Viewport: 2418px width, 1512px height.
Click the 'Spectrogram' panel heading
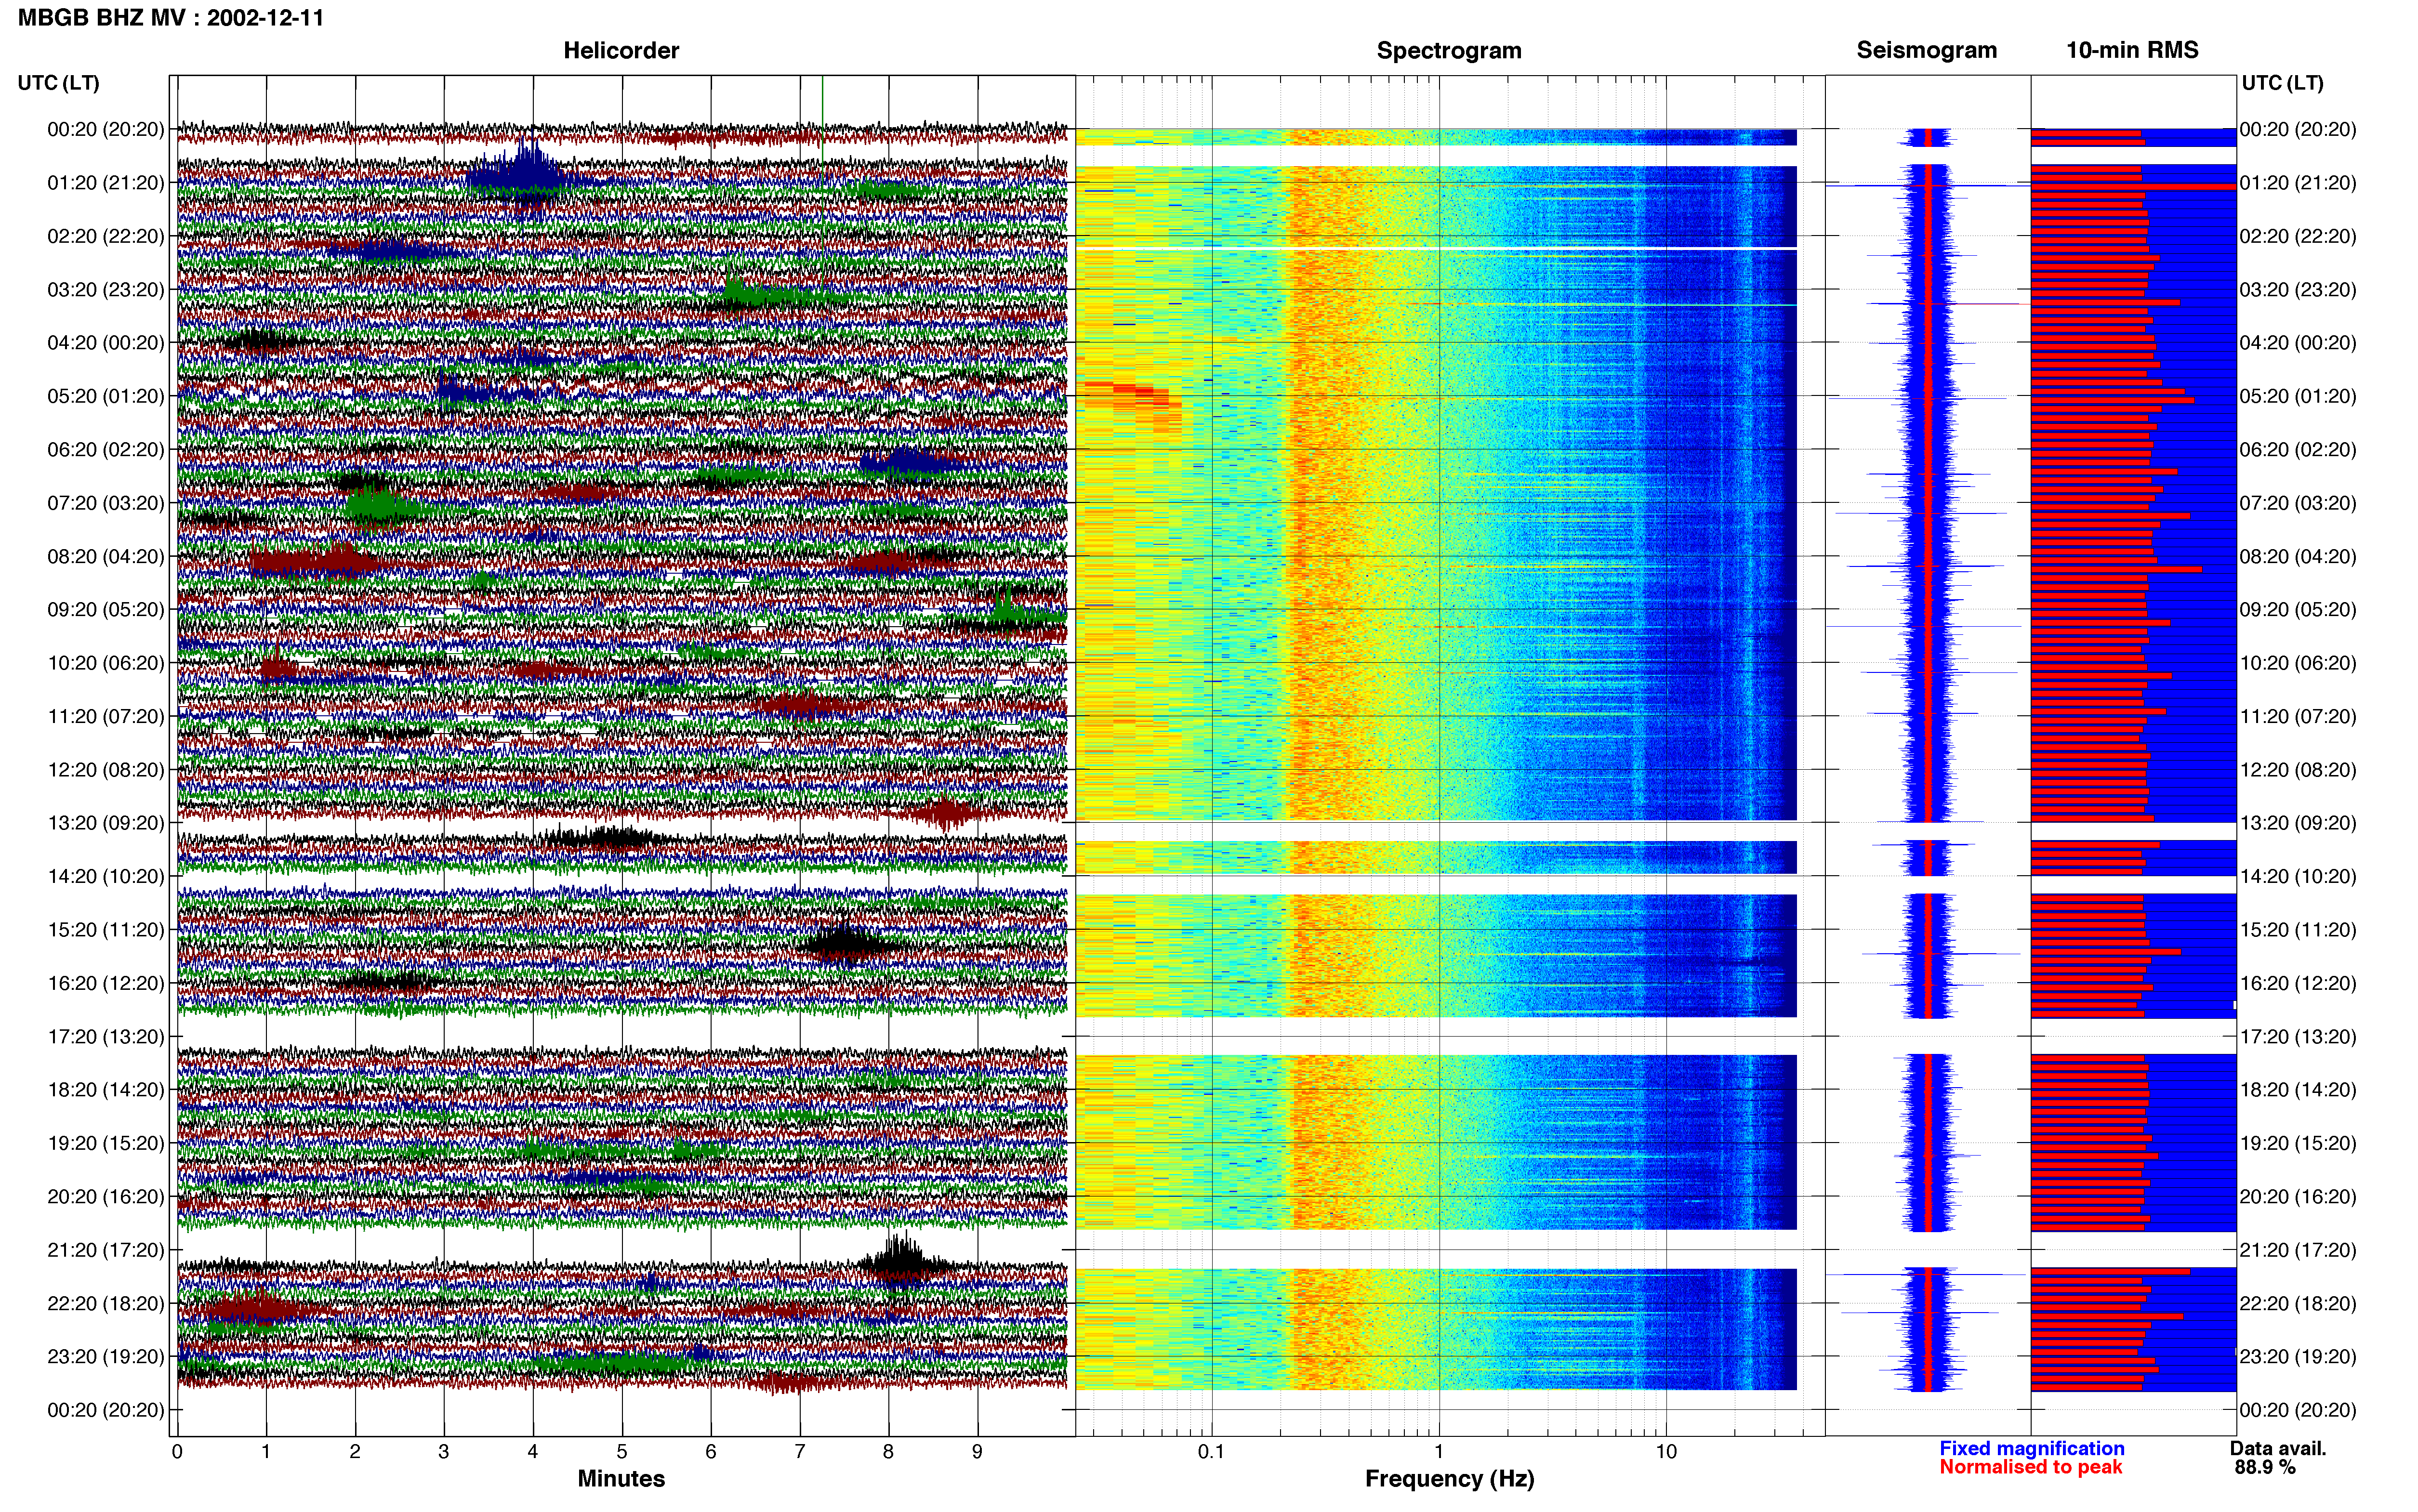[1449, 50]
